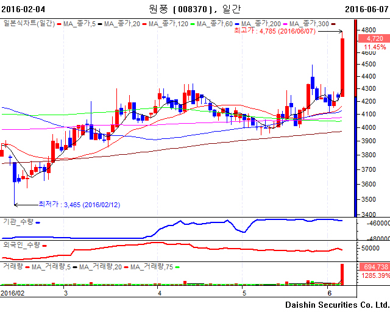Screen dimensions: 390x312
Task: Select the MA_종가,60 legend entry
Action: [214, 24]
